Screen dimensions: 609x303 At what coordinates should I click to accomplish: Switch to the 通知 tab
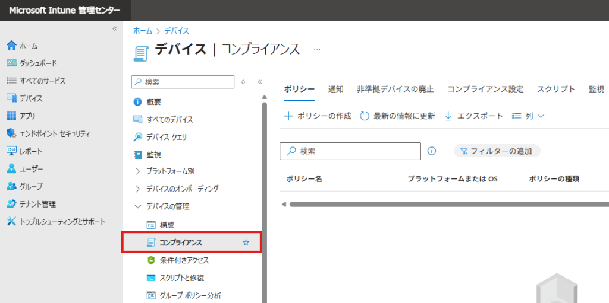pyautogui.click(x=335, y=89)
